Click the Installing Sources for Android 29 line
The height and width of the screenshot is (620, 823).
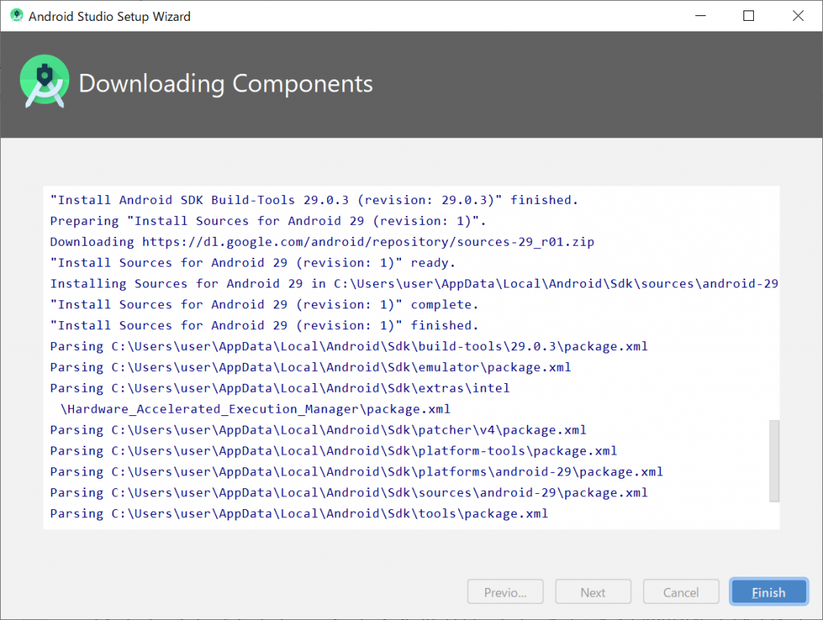point(413,283)
